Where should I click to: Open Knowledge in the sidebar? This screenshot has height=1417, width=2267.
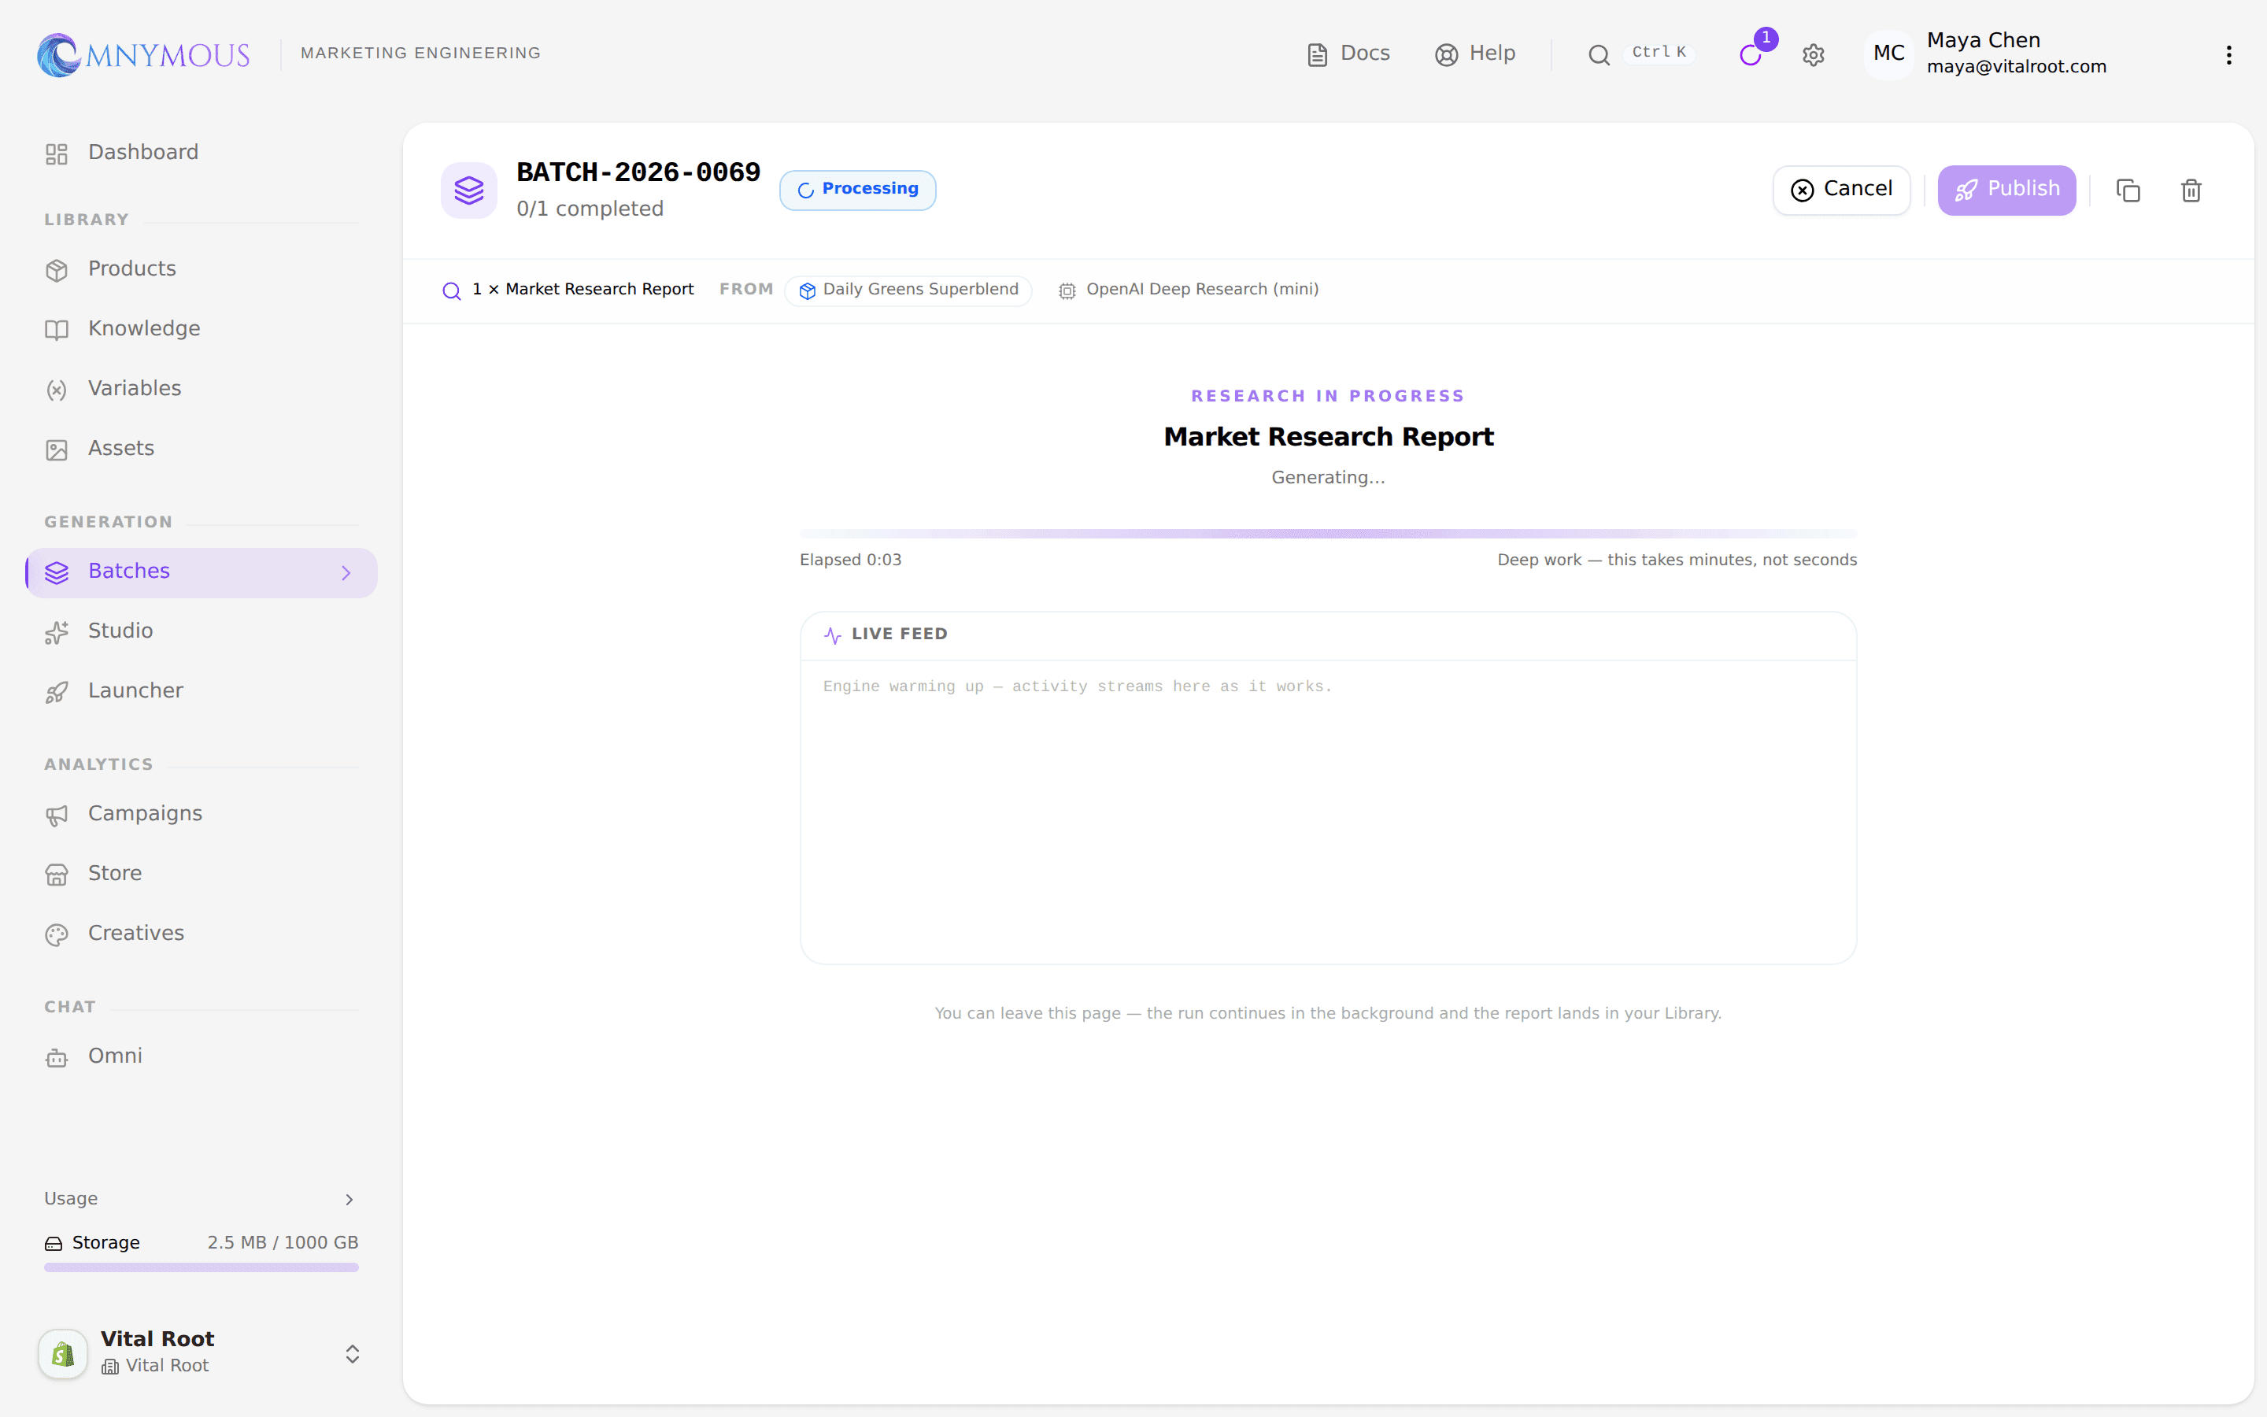(x=202, y=329)
